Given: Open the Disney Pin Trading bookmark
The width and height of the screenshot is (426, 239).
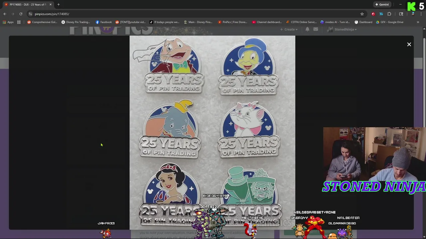Looking at the screenshot, I should point(76,22).
